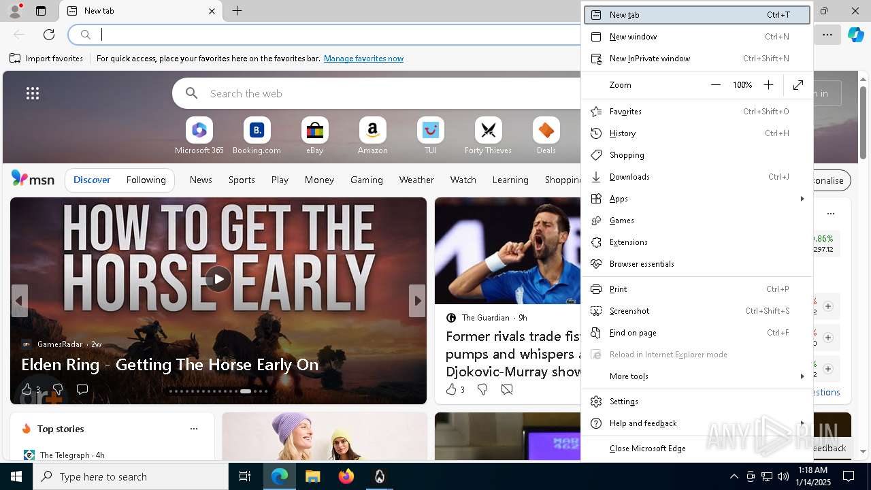Play the Elden Ring video
871x490 pixels.
tap(218, 279)
